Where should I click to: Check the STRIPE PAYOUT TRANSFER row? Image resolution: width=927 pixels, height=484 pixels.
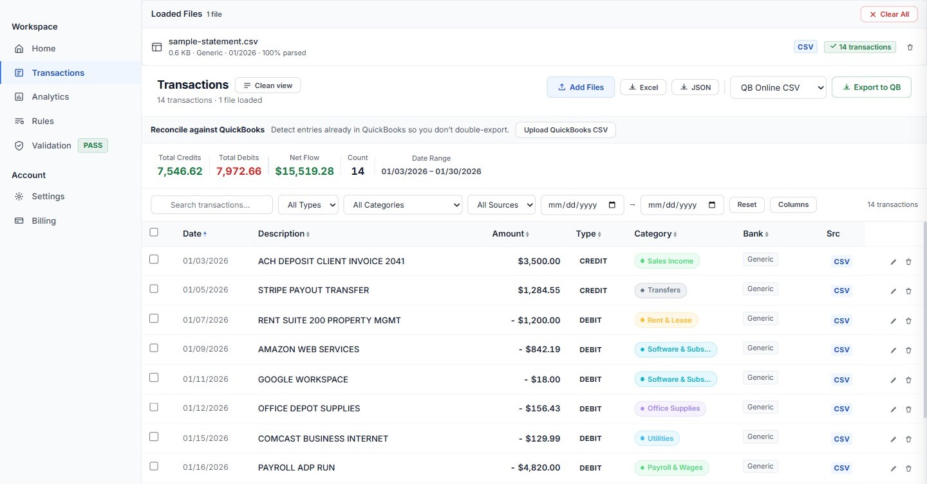coord(154,289)
